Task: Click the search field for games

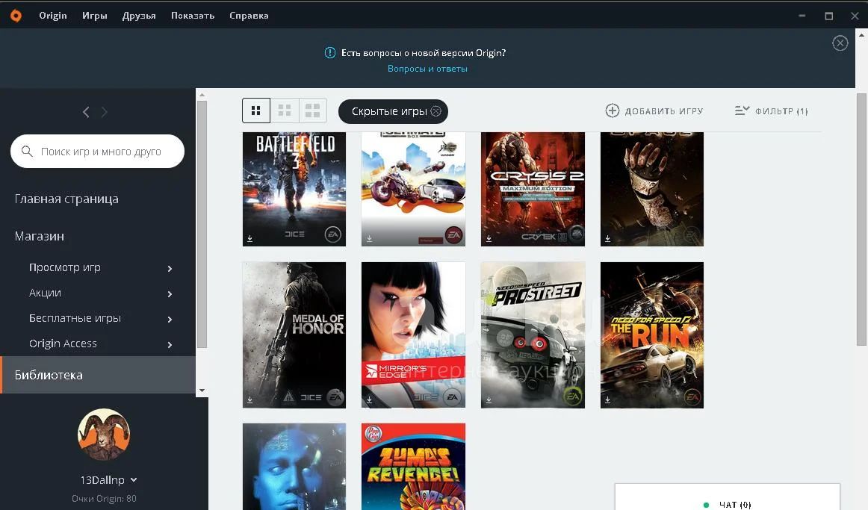Action: (97, 151)
